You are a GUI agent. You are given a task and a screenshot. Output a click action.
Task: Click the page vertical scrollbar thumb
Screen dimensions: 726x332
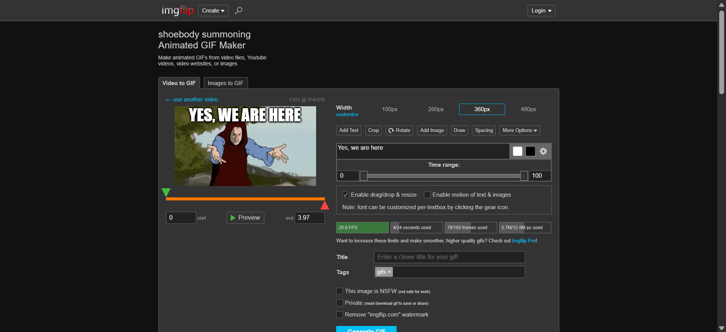coord(721,52)
